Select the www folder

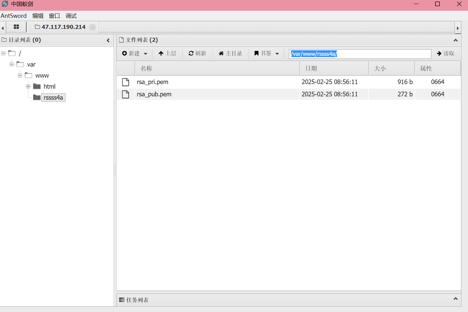click(x=42, y=75)
